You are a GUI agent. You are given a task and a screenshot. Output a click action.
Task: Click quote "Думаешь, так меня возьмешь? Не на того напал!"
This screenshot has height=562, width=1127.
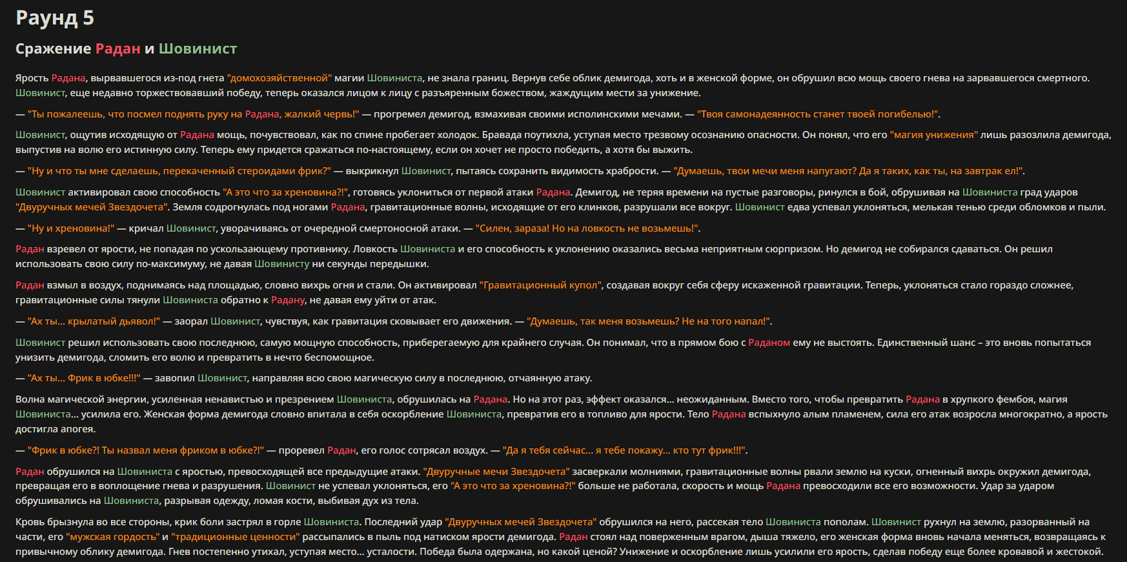click(649, 321)
